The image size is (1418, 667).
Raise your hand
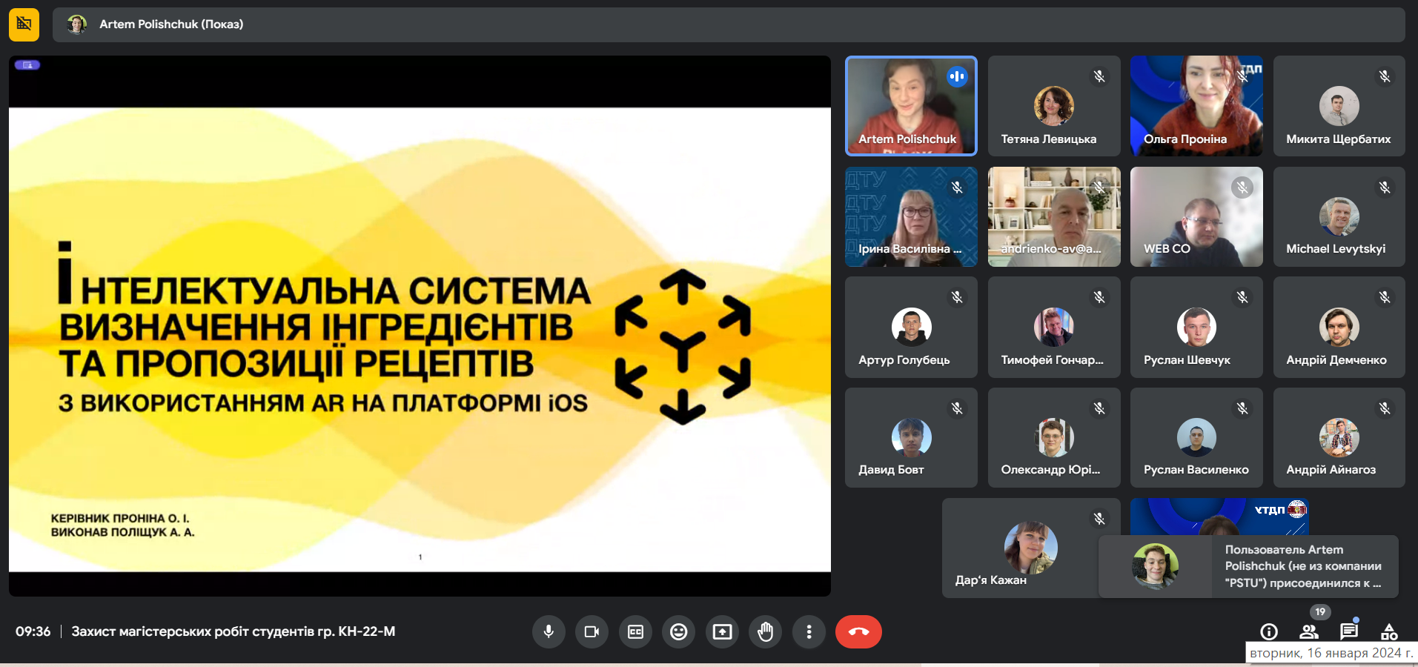click(x=766, y=631)
